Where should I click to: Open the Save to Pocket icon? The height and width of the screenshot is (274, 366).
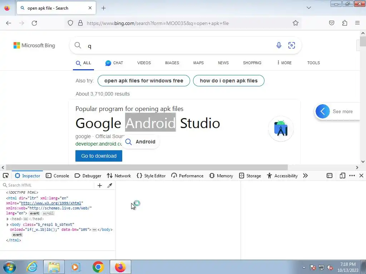(331, 23)
